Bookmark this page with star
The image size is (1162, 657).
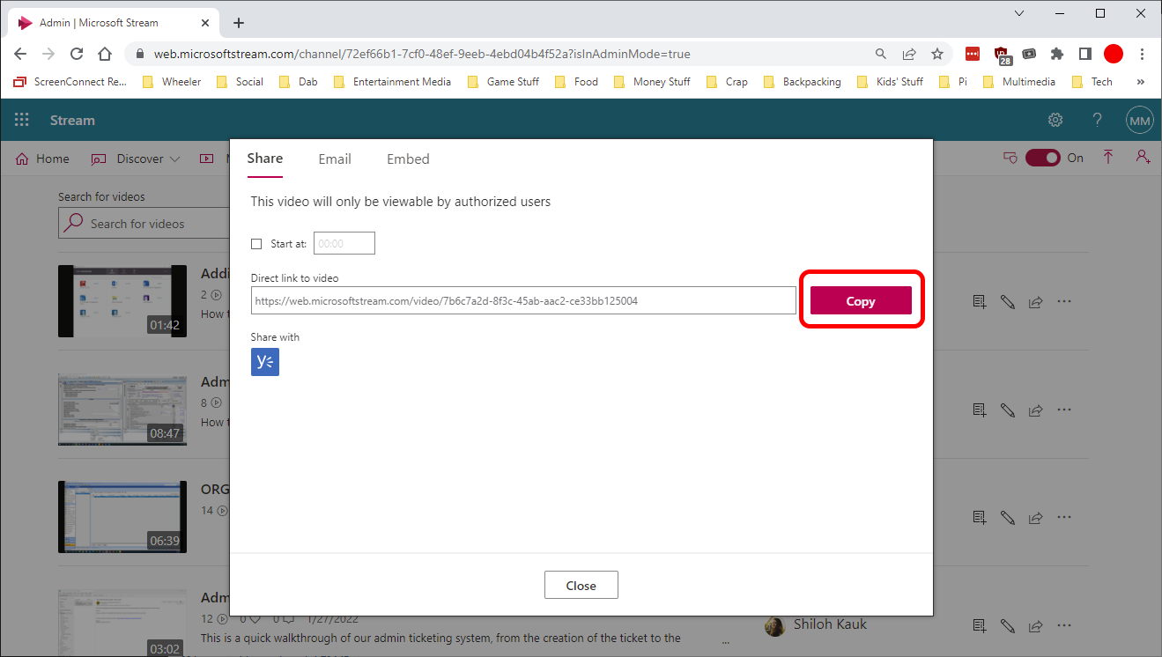(x=937, y=54)
